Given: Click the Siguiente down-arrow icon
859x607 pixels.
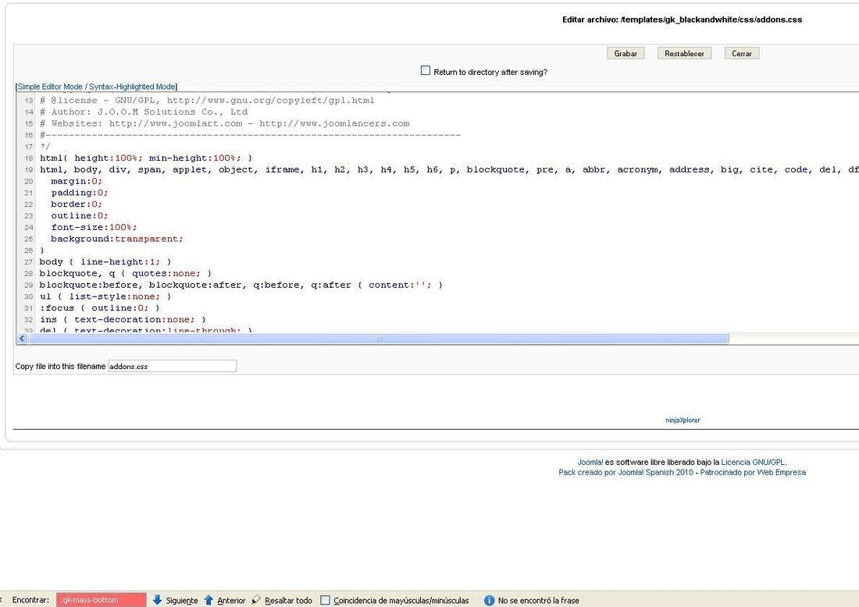Looking at the screenshot, I should click(157, 600).
